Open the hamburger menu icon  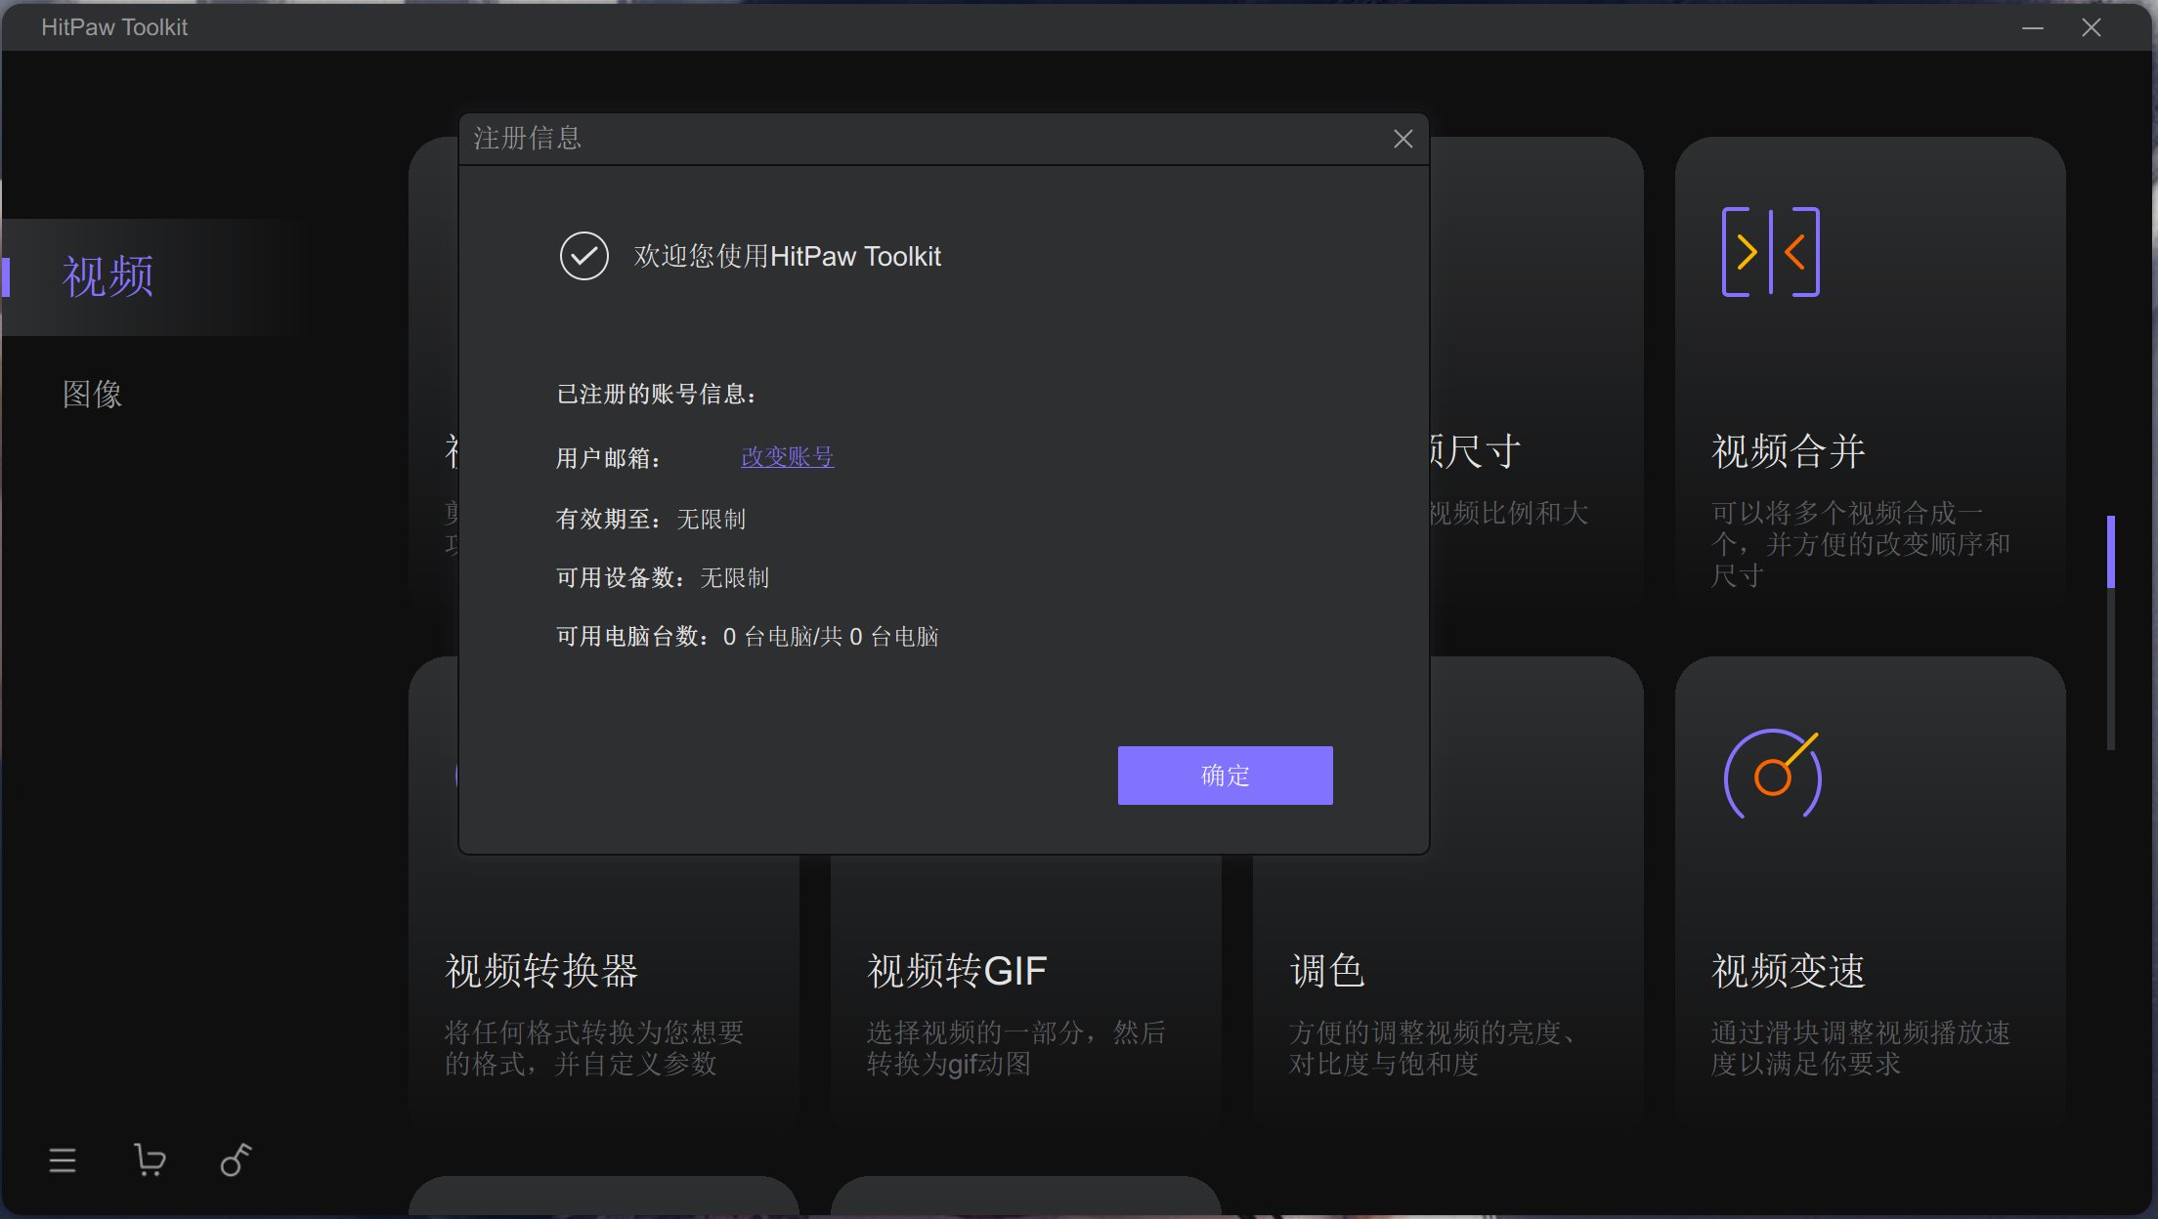63,1160
